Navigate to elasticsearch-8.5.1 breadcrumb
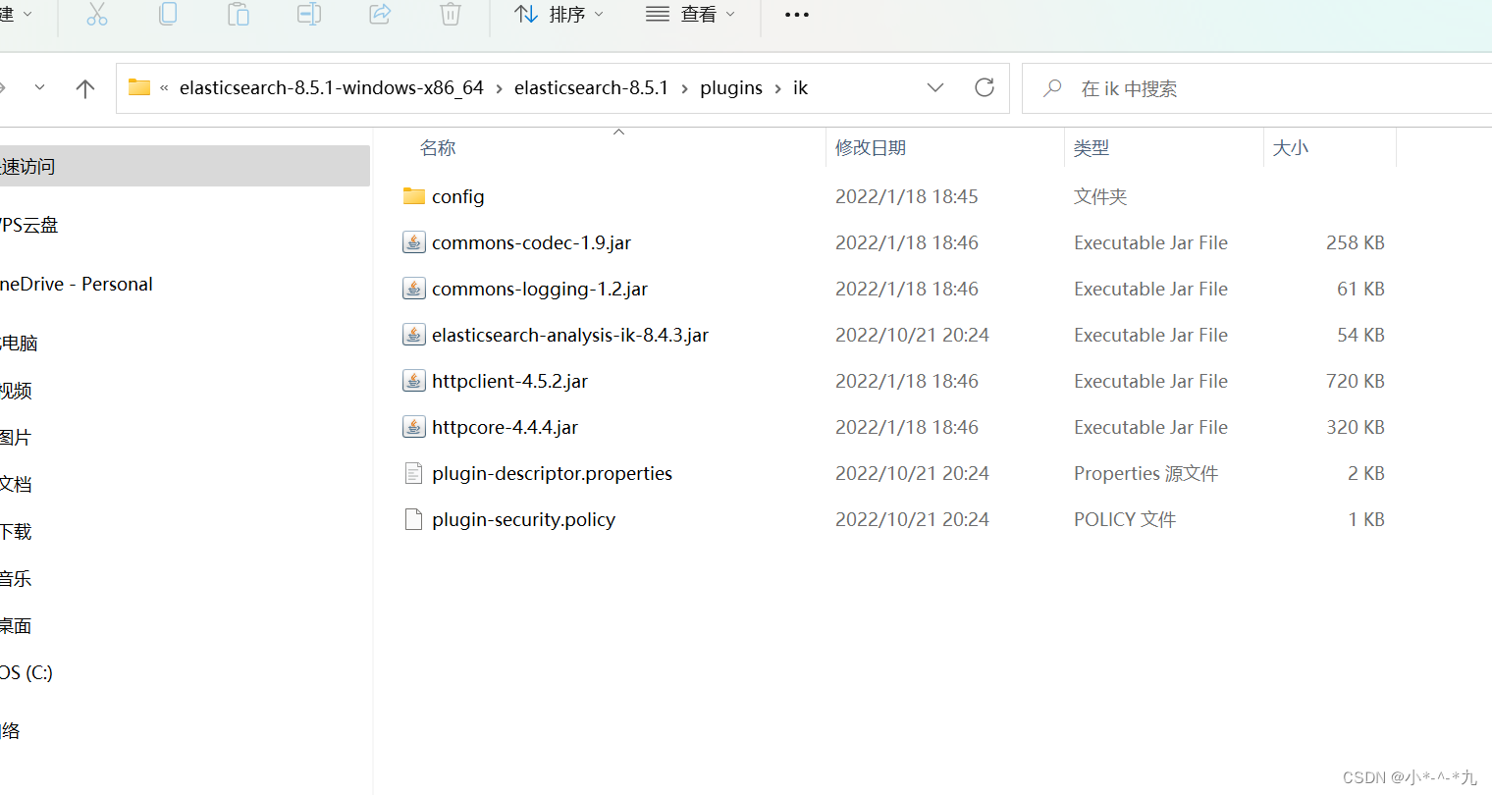This screenshot has width=1492, height=795. (591, 87)
